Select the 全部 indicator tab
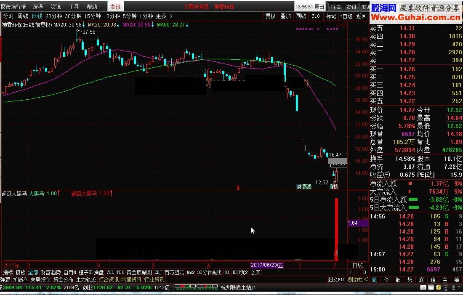Screen dimensions: 463x295 (x=33, y=272)
